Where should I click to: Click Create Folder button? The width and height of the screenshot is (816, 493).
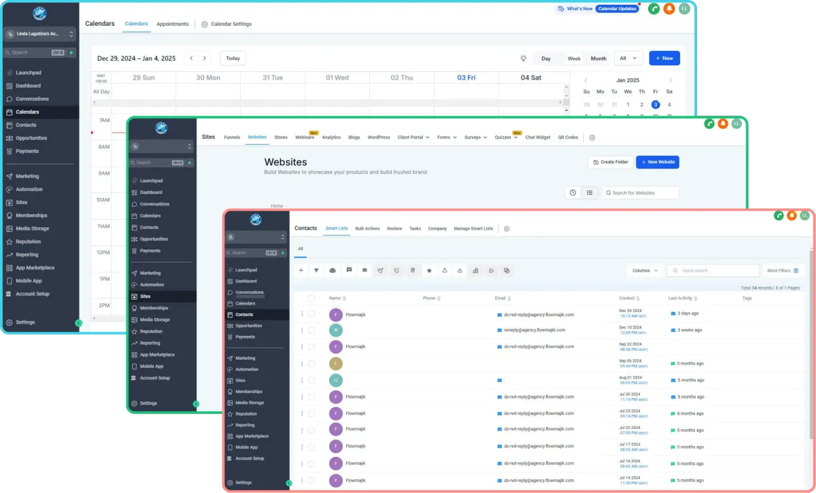point(610,162)
